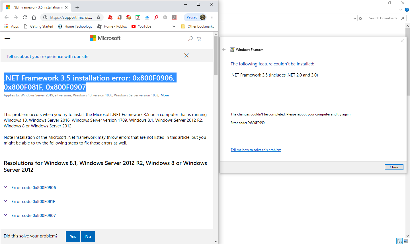Open the Other bookmarks folder
The height and width of the screenshot is (244, 410).
click(x=198, y=26)
